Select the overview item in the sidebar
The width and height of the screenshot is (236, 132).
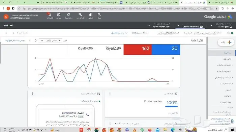click(x=222, y=53)
